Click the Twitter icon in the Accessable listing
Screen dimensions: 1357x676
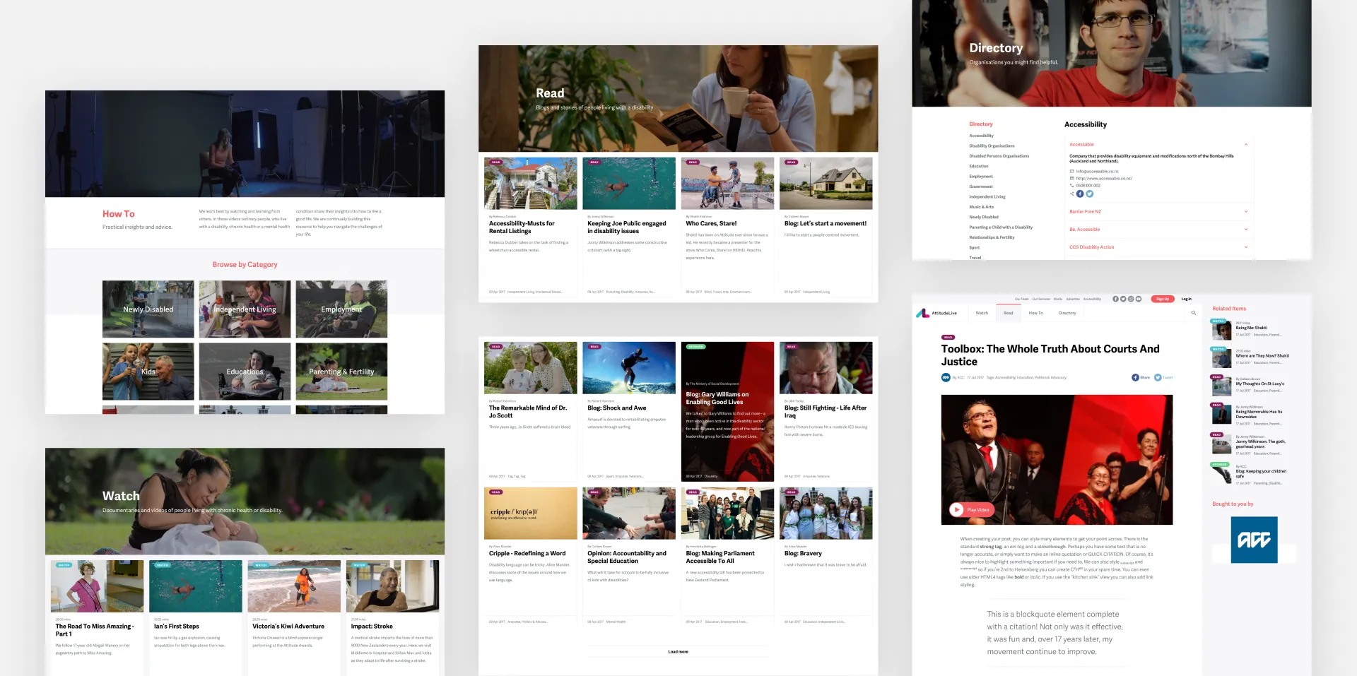point(1089,194)
